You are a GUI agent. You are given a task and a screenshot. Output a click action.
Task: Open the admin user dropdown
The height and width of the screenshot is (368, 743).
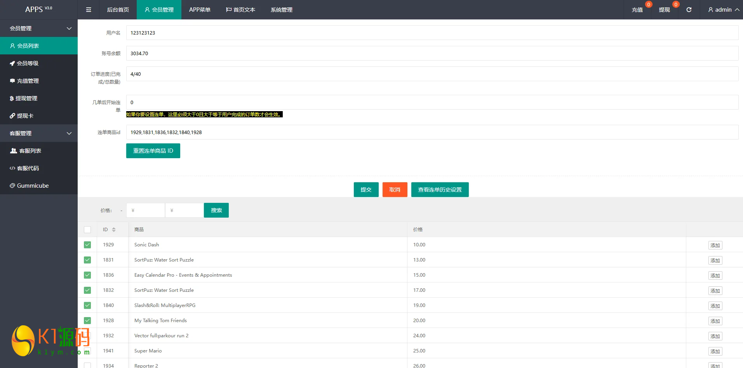pos(723,10)
